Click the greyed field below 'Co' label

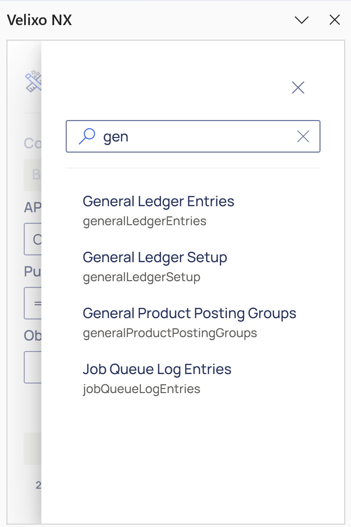click(x=33, y=175)
